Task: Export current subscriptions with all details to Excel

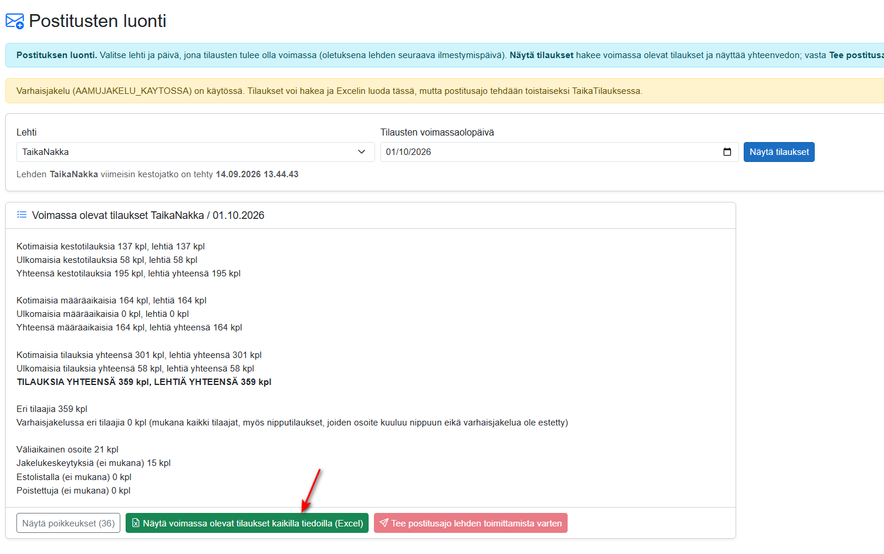Action: tap(247, 523)
